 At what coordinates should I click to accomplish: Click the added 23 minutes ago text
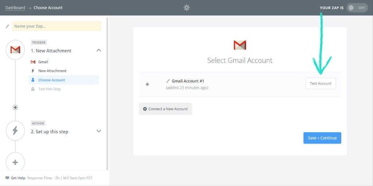[x=187, y=88]
